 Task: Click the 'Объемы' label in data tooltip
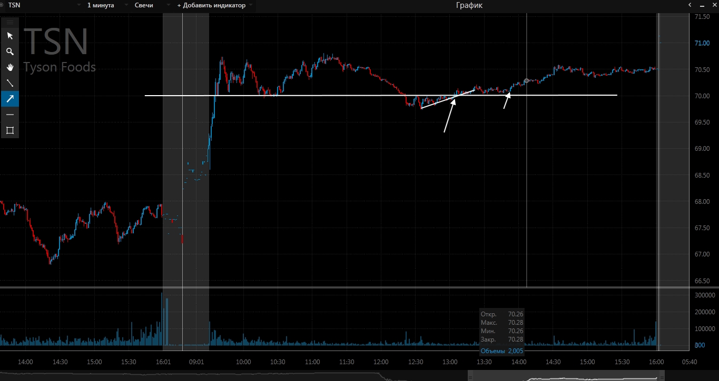[493, 351]
